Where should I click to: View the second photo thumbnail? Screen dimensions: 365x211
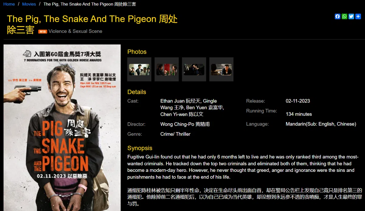167,70
